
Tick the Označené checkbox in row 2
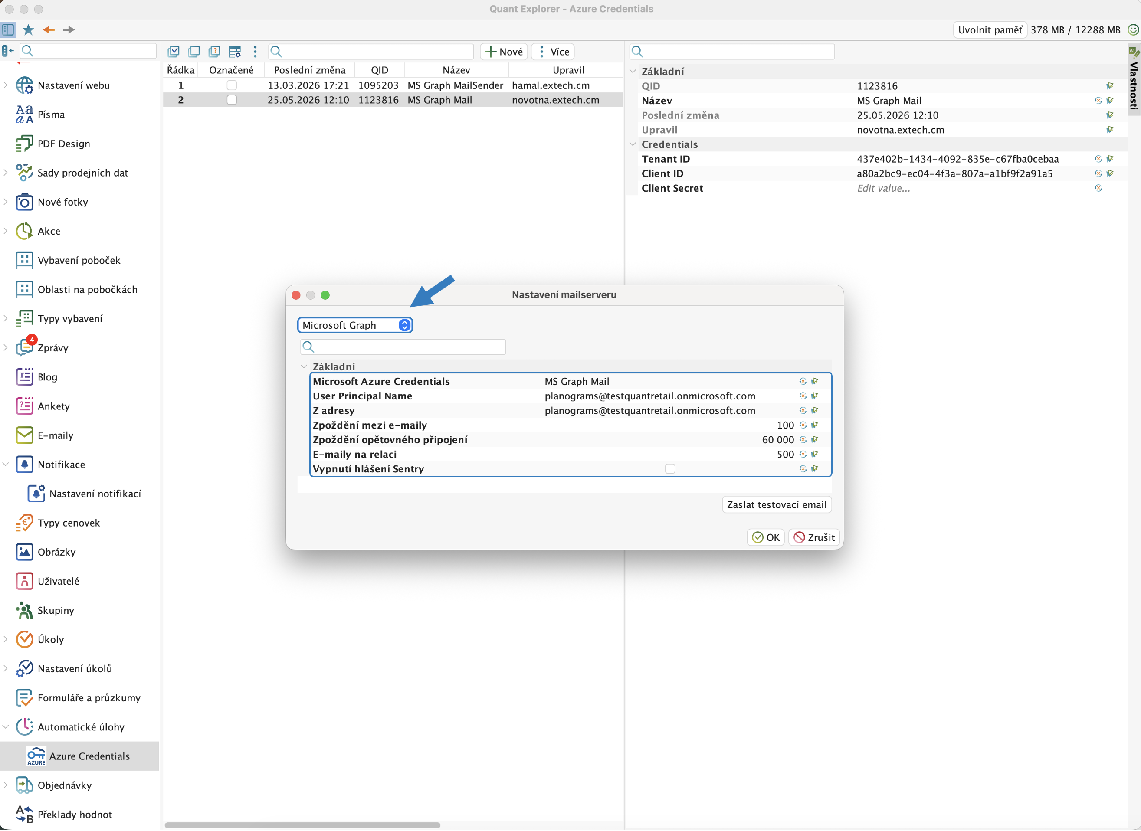(231, 100)
